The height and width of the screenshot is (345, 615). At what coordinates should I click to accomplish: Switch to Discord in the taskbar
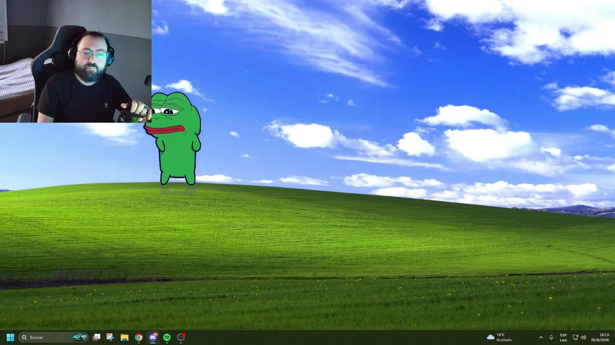153,337
